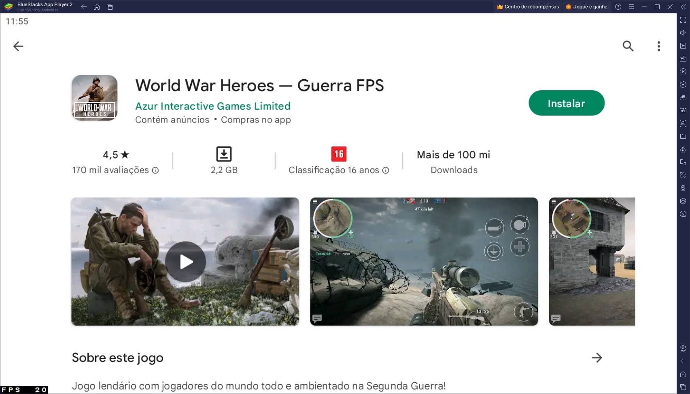Install an APK from sidebar
This screenshot has width=690, height=394.
[x=683, y=110]
